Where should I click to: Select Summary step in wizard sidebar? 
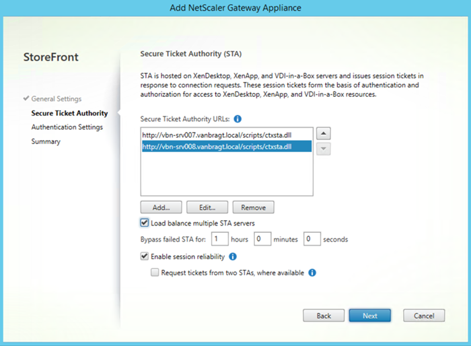click(46, 141)
